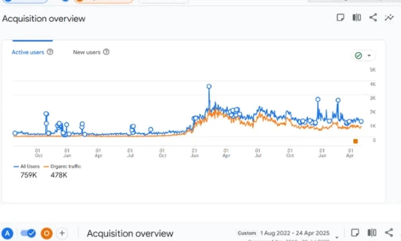Open Insights sparkline icon in top header
Image resolution: width=401 pixels, height=241 pixels.
point(389,18)
